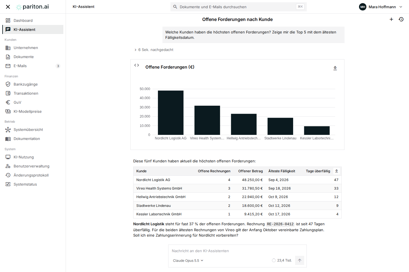Go to Dokumente in the sidebar

(x=33, y=57)
